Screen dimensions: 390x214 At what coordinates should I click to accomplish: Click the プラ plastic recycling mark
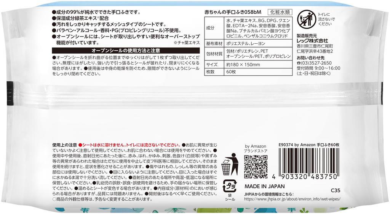(230, 186)
